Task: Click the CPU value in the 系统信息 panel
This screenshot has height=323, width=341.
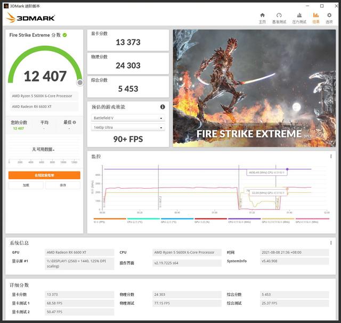Action: 187,252
